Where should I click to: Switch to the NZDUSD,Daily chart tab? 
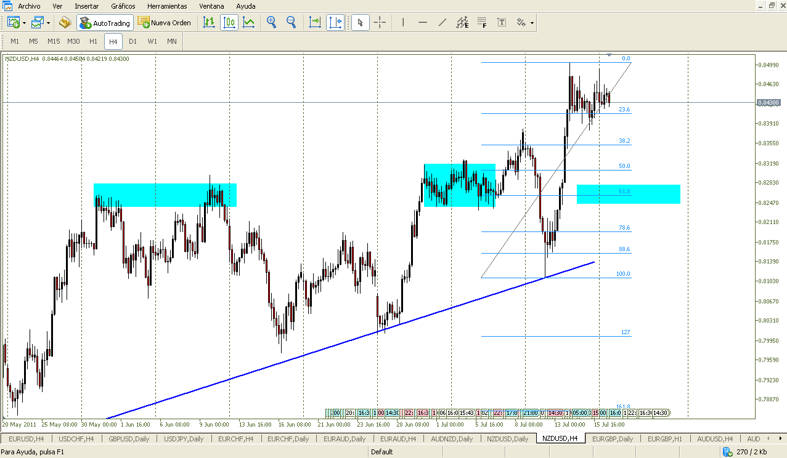coord(507,439)
